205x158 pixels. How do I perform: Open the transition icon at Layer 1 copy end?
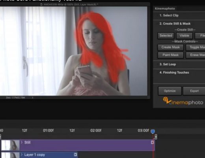coord(75,154)
